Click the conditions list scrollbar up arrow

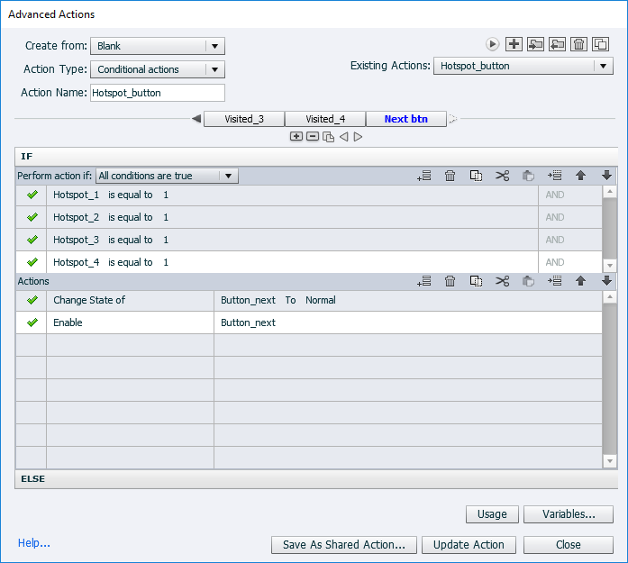click(610, 191)
